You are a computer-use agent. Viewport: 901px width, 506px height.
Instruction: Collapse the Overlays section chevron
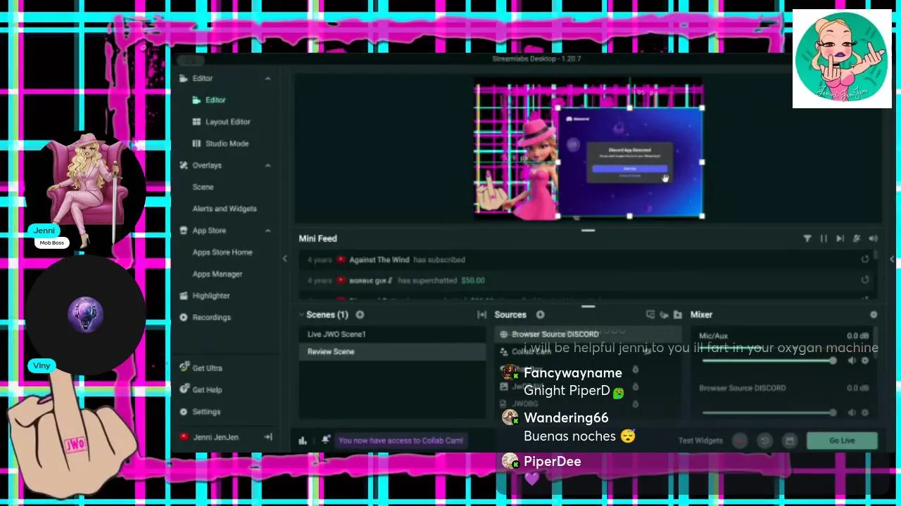(267, 165)
